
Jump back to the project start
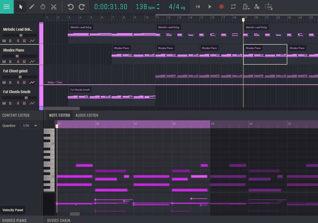tap(198, 7)
